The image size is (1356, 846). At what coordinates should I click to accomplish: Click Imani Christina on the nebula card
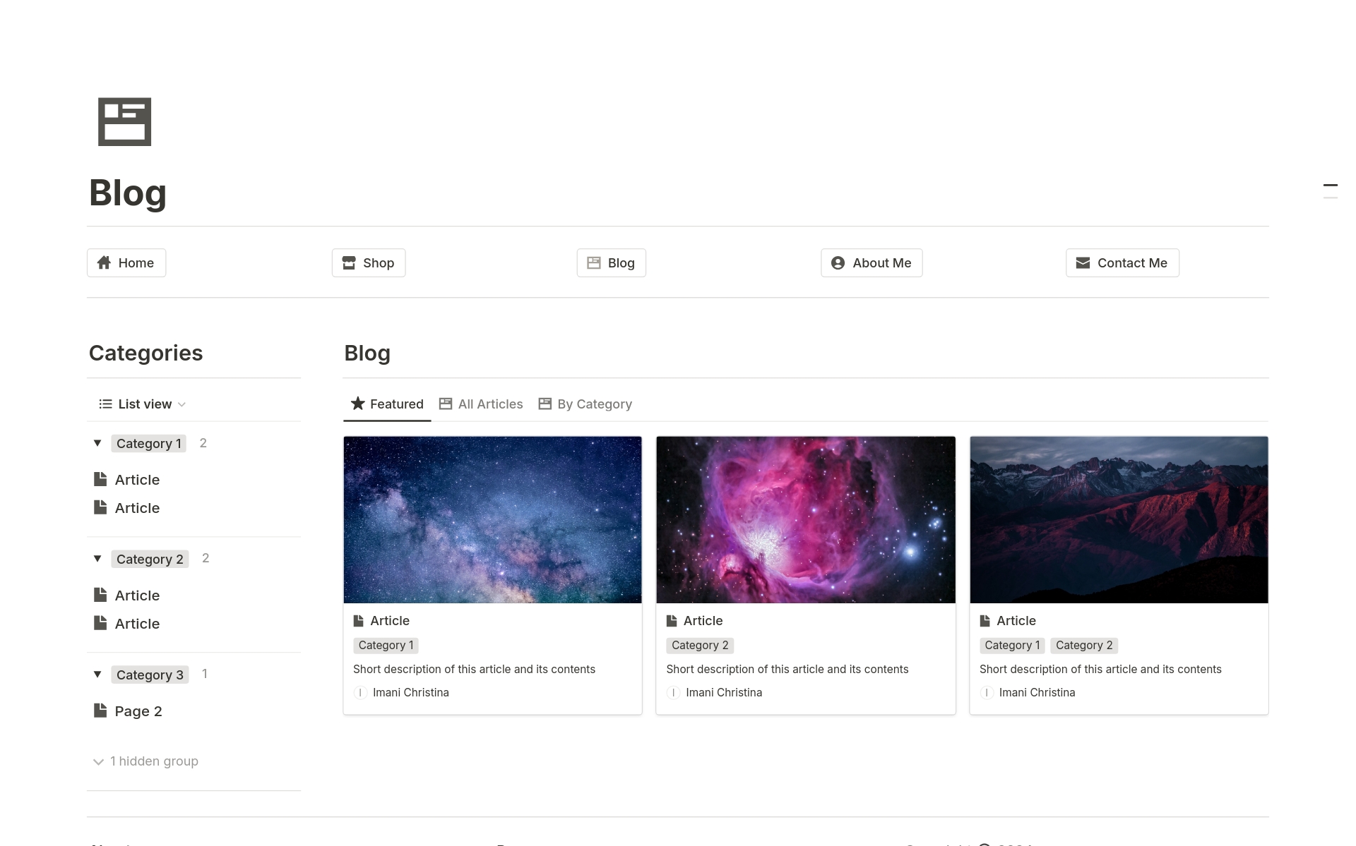[x=724, y=693]
